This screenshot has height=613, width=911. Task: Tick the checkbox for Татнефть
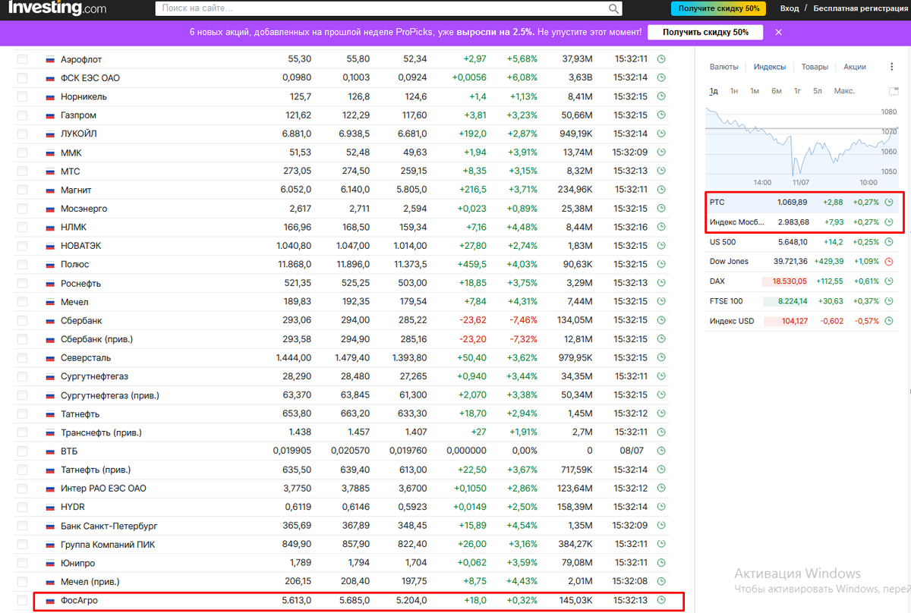[22, 414]
